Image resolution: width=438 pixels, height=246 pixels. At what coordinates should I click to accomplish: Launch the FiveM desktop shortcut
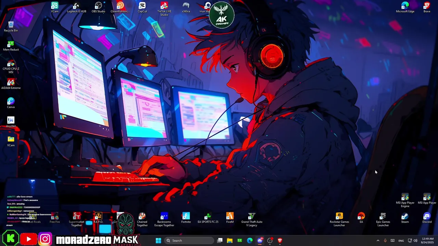230,218
